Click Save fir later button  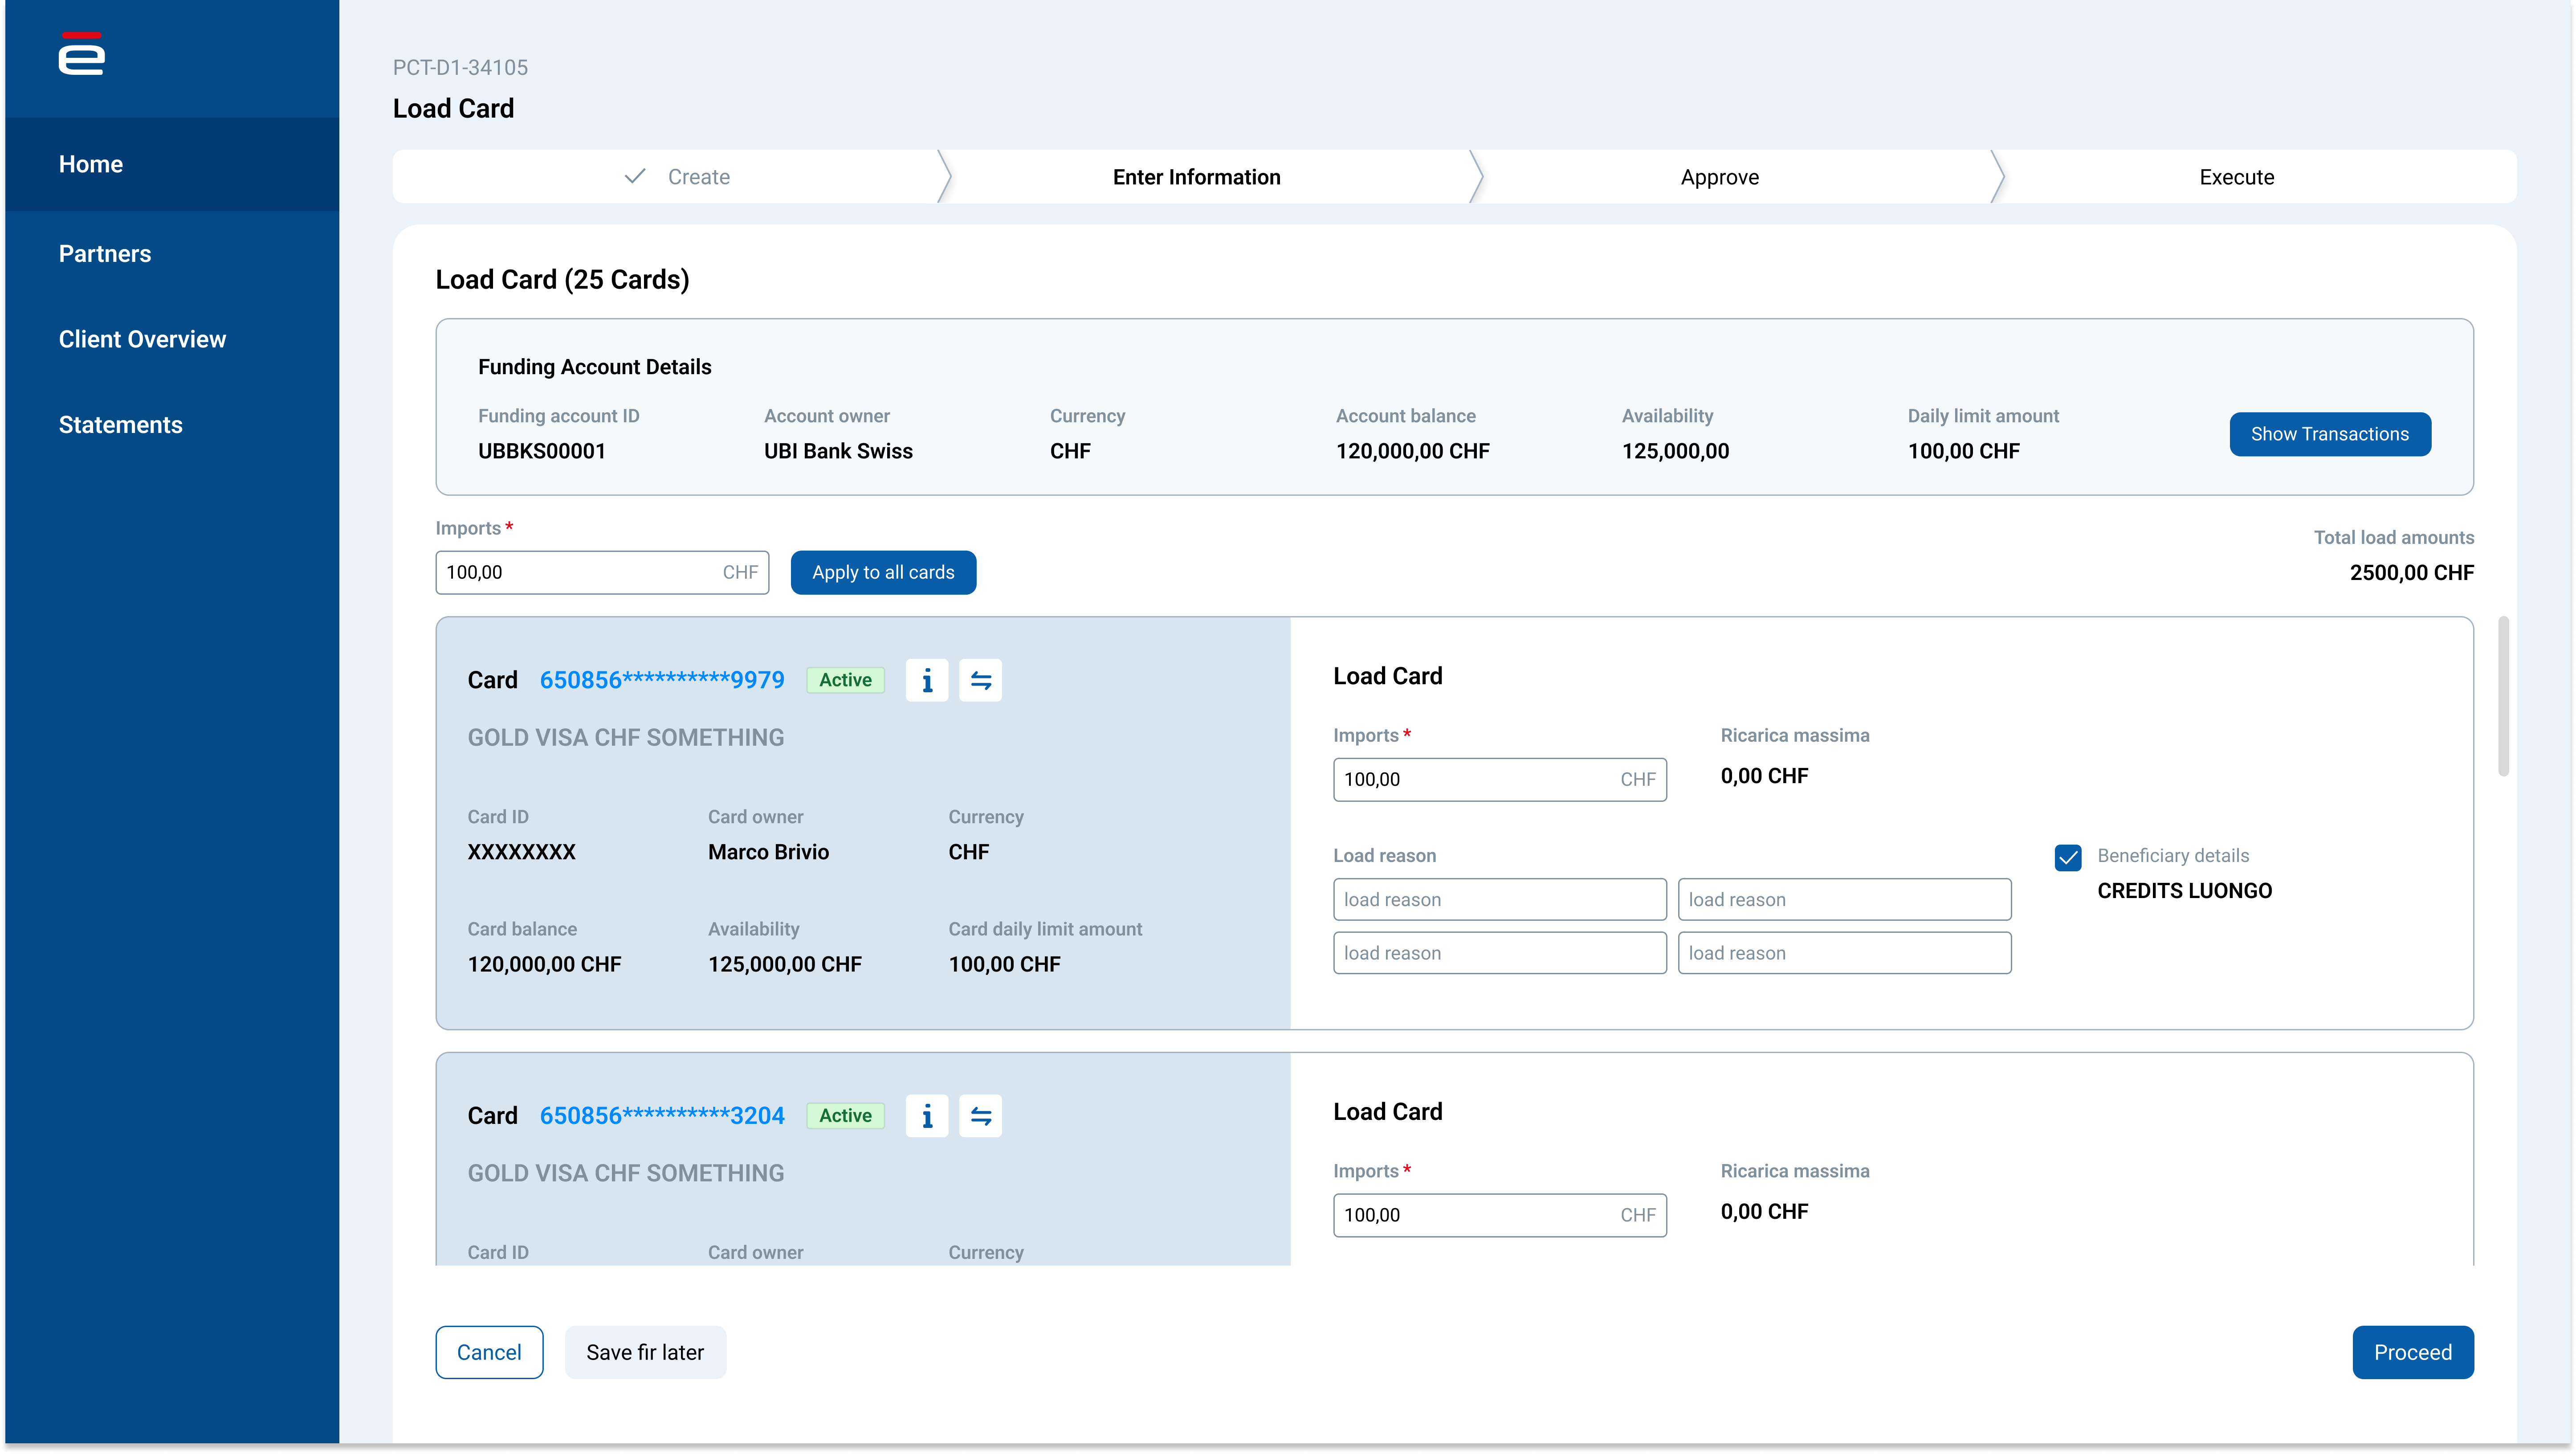pyautogui.click(x=645, y=1352)
